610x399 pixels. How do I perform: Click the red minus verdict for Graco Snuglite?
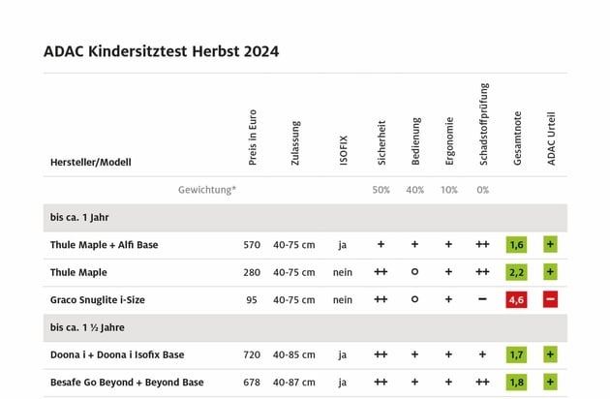(550, 299)
